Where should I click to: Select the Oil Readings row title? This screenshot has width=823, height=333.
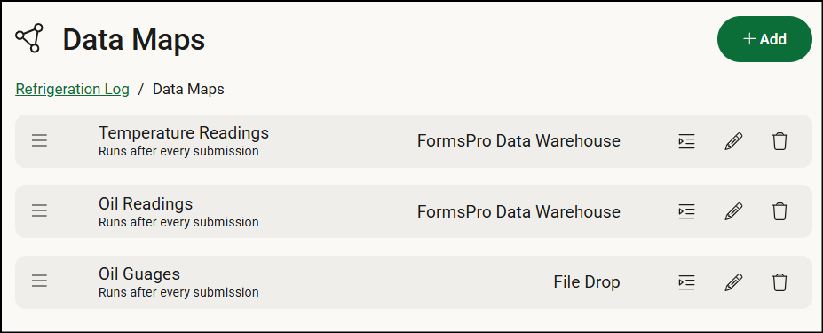146,203
